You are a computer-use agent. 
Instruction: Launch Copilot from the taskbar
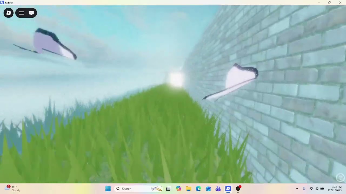click(178, 189)
